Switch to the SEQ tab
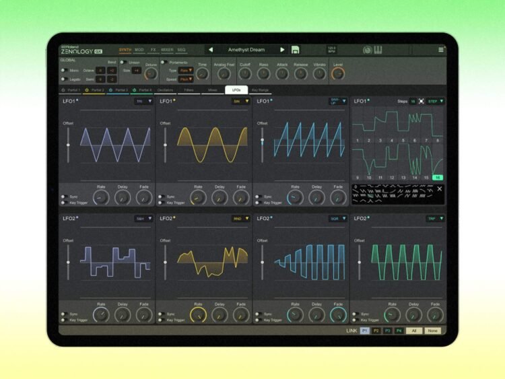 [x=181, y=50]
